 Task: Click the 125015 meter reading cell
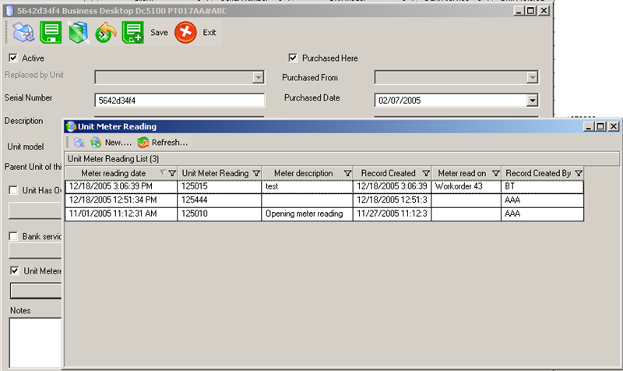click(x=220, y=186)
